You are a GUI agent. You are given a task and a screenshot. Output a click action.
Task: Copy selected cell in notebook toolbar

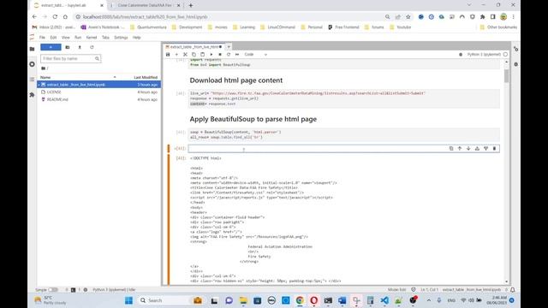click(x=194, y=55)
